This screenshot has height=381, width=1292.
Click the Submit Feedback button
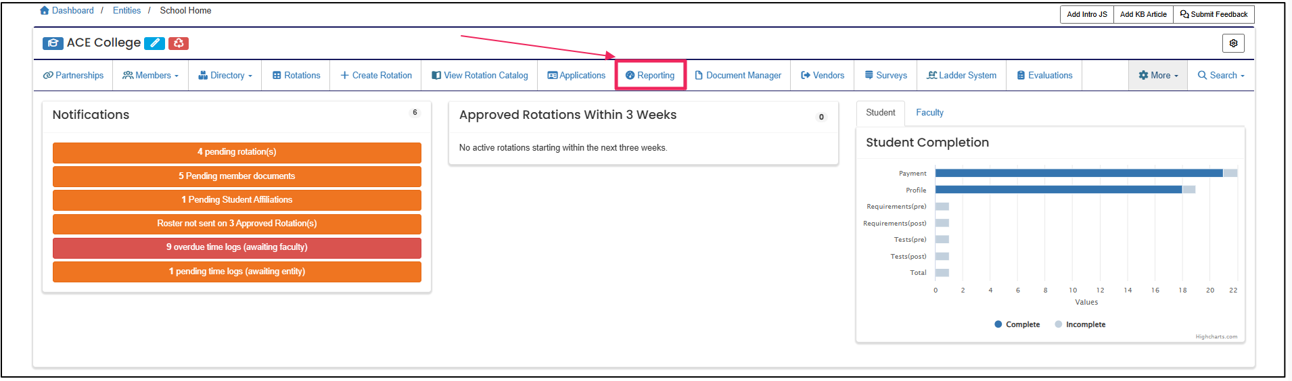[x=1214, y=14]
